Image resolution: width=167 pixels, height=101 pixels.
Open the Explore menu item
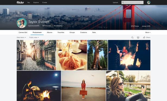(x=36, y=2)
